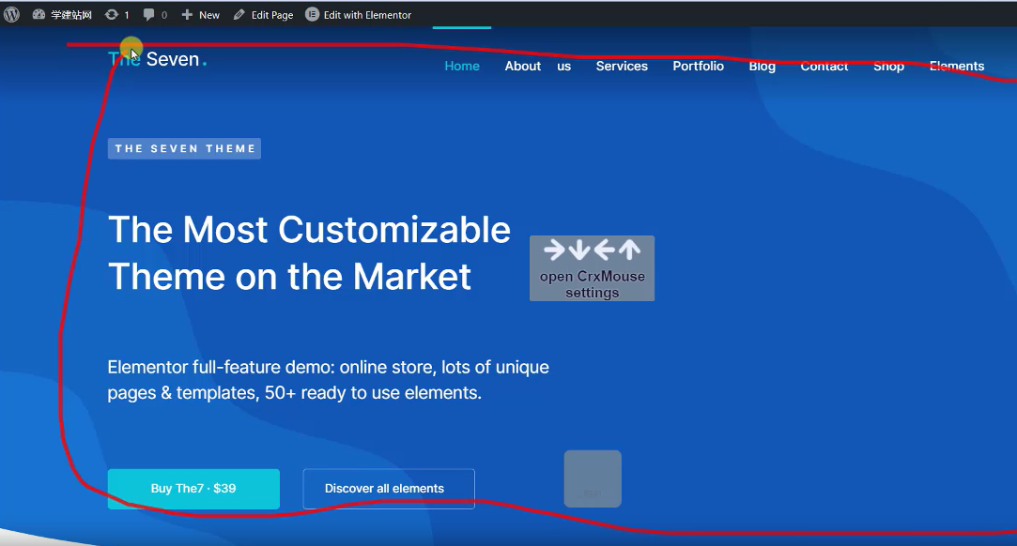This screenshot has height=546, width=1017.
Task: Open the Contact page link
Action: coord(824,66)
